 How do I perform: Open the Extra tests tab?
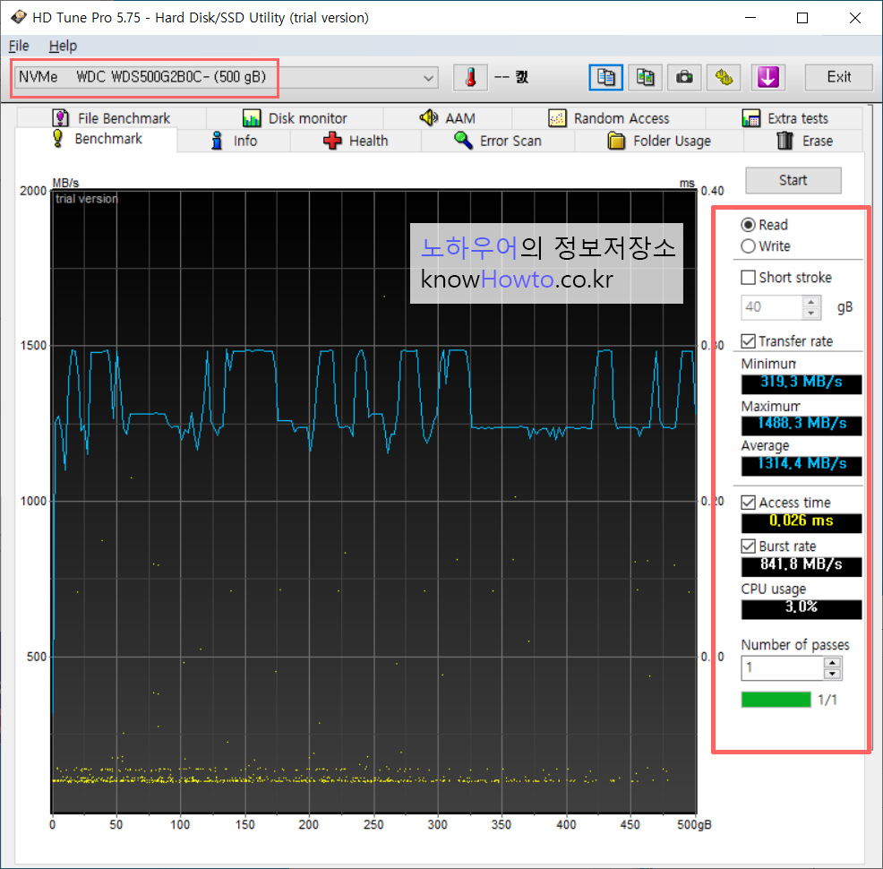(x=784, y=118)
